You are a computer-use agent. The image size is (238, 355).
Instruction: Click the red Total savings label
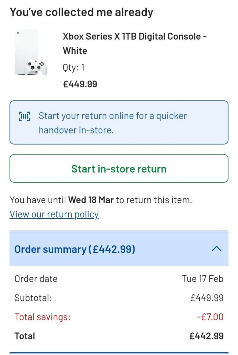[x=42, y=317]
